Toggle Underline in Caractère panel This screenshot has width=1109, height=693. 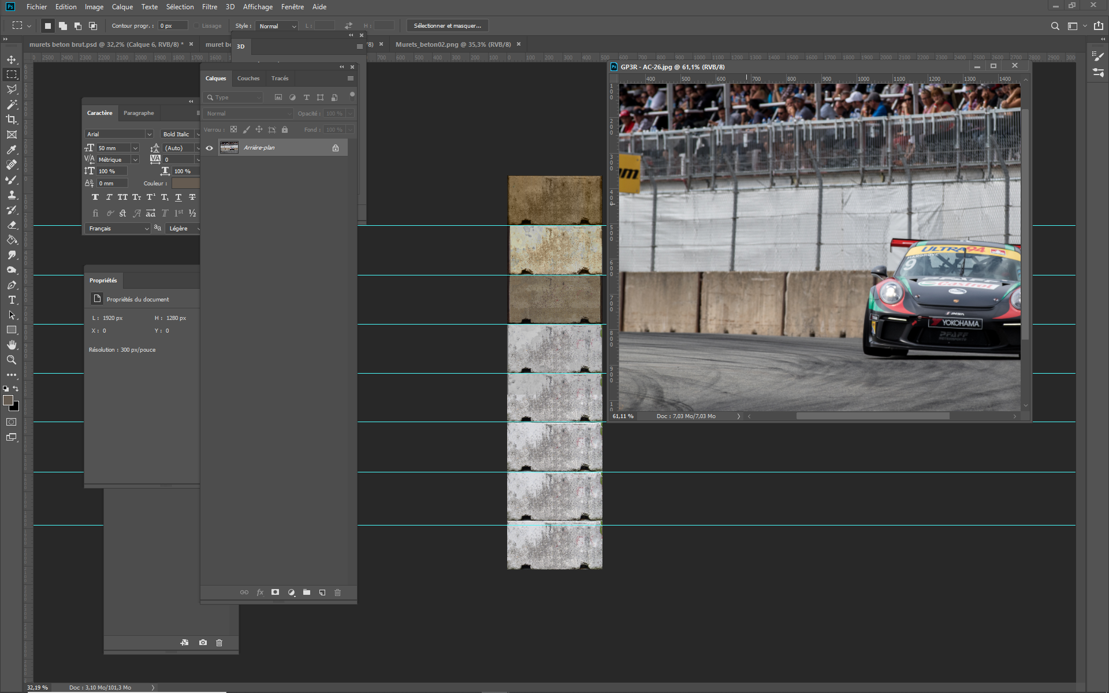178,198
